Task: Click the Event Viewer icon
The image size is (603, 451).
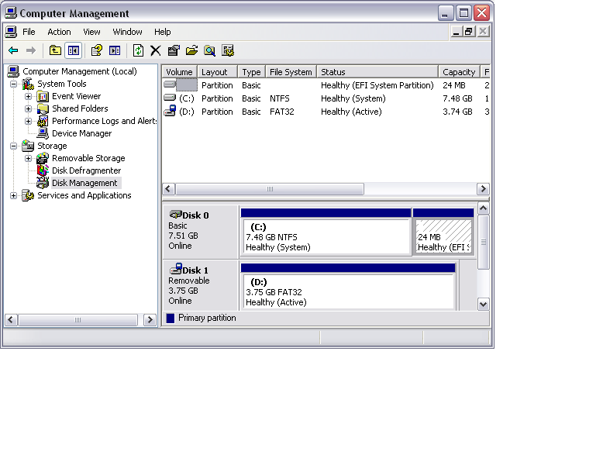Action: point(43,96)
